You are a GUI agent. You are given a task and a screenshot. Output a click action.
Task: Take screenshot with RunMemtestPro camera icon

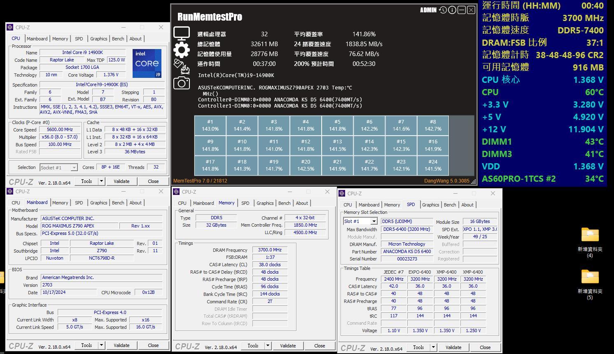[181, 83]
